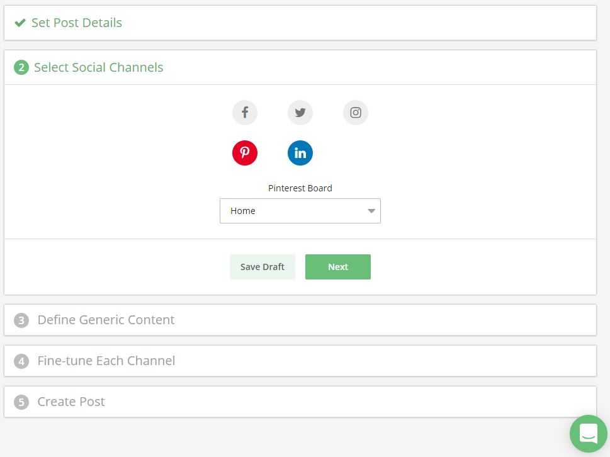Screen dimensions: 610x457
Task: Click the Next button
Action: tap(337, 266)
